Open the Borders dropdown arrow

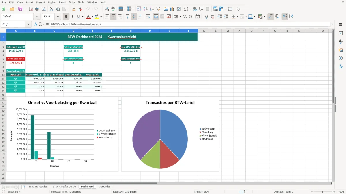[x=238, y=17]
